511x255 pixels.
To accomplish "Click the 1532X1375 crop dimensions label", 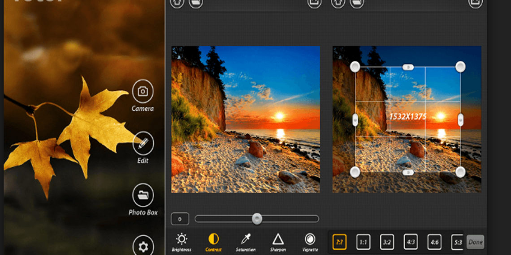I will click(408, 117).
